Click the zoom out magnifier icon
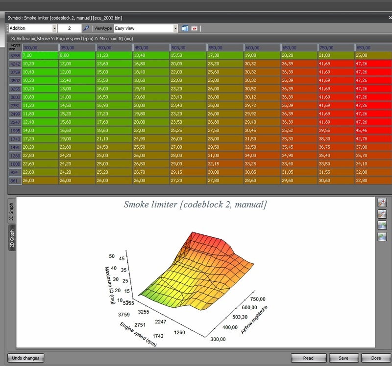The image size is (392, 366). [382, 214]
